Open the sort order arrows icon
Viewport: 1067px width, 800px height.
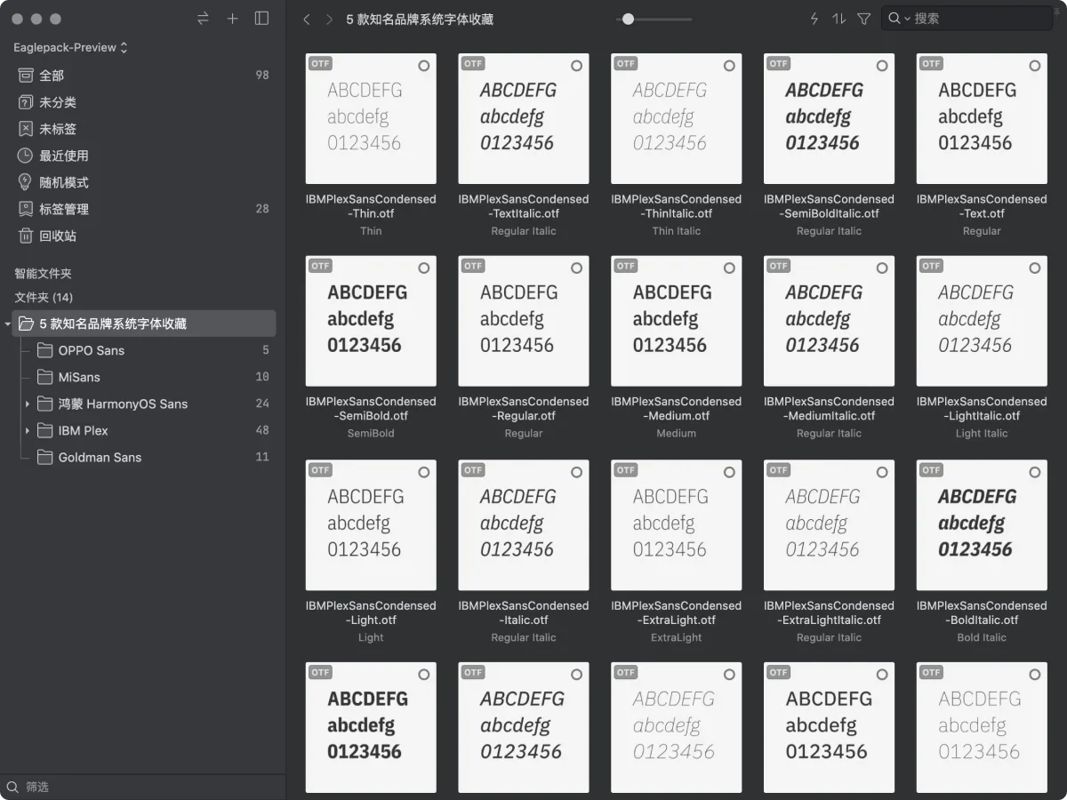click(x=838, y=18)
